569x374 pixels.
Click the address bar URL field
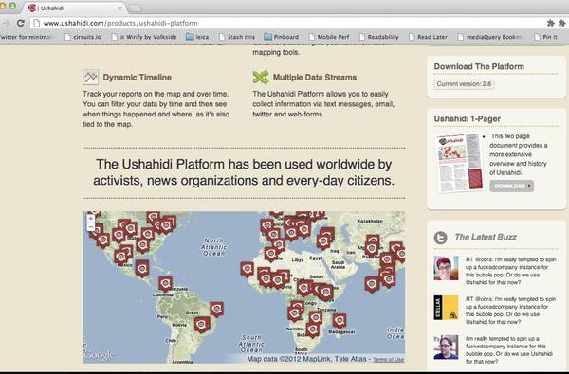click(x=286, y=23)
